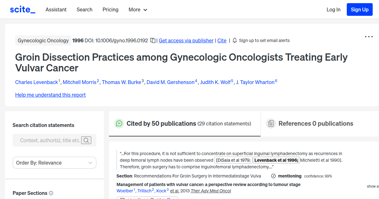Click the copy DOI icon
Viewport: 379px width, 199px height.
click(x=152, y=40)
